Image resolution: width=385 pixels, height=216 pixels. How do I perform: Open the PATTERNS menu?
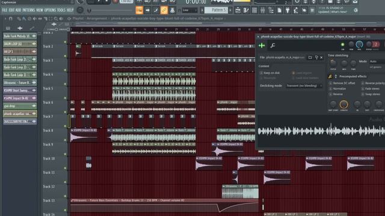(29, 10)
